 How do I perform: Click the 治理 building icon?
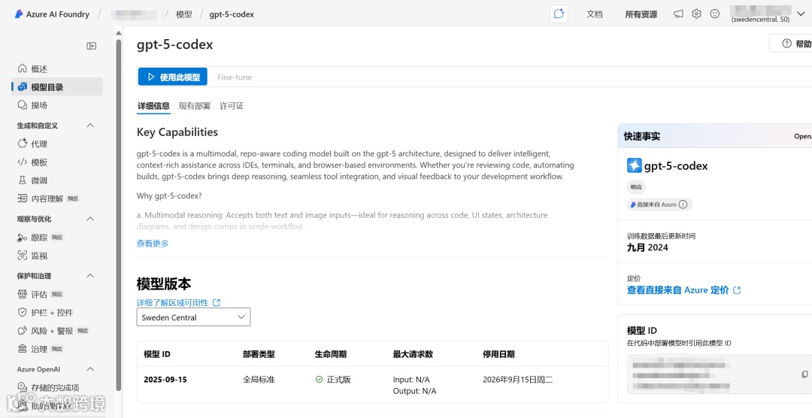tap(23, 349)
